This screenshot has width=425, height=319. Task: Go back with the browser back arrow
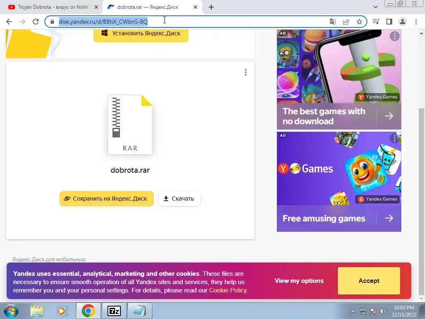9,22
